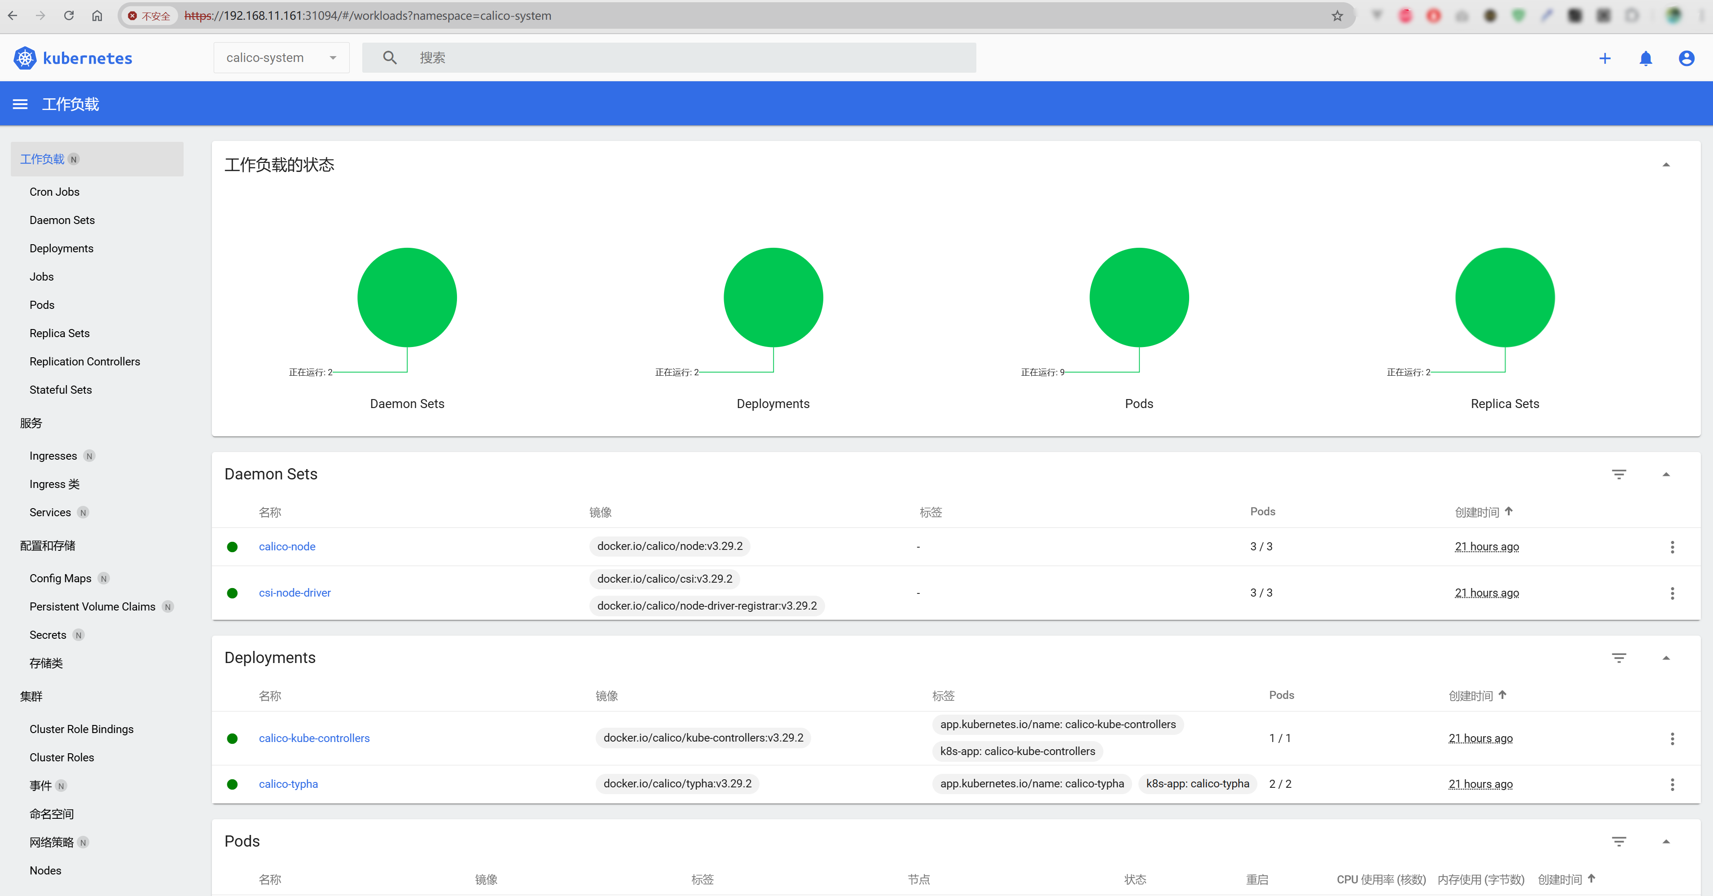This screenshot has height=896, width=1713.
Task: Open actions menu for csi-node-driver row
Action: point(1672,593)
